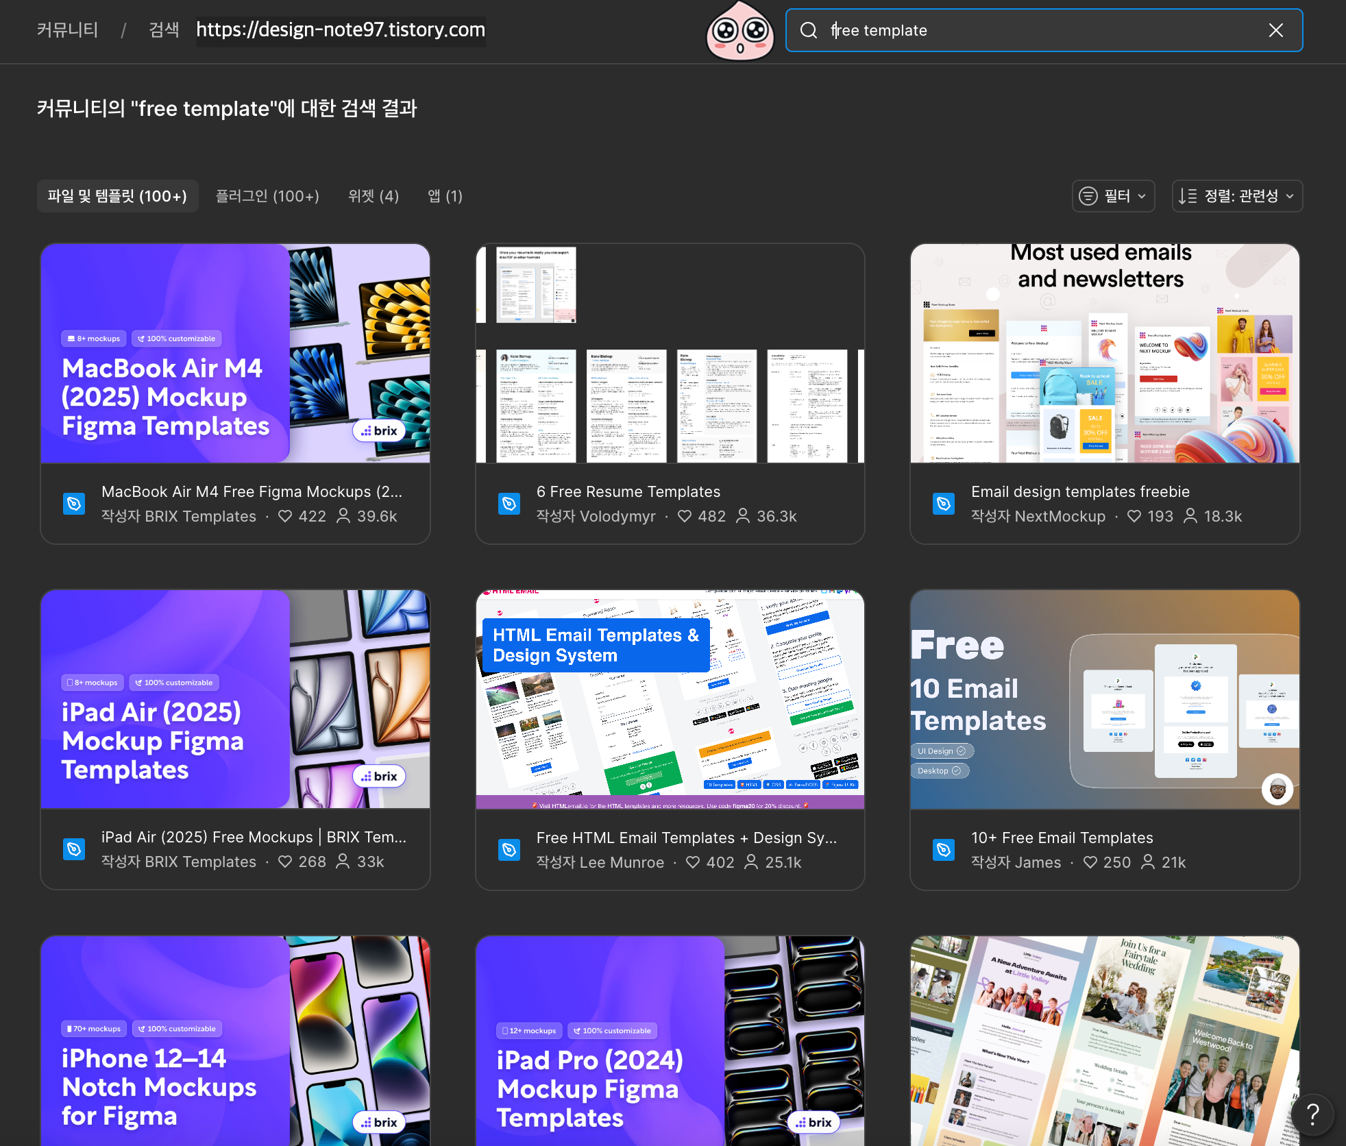
Task: Open iPhone 12–14 Notch Mockups thumbnail
Action: [x=235, y=1041]
